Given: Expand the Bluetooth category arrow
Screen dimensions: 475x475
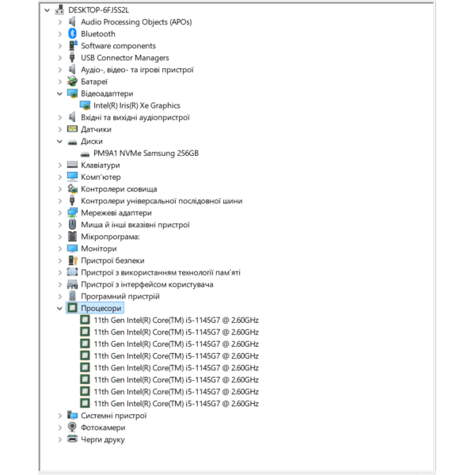Looking at the screenshot, I should (x=60, y=34).
